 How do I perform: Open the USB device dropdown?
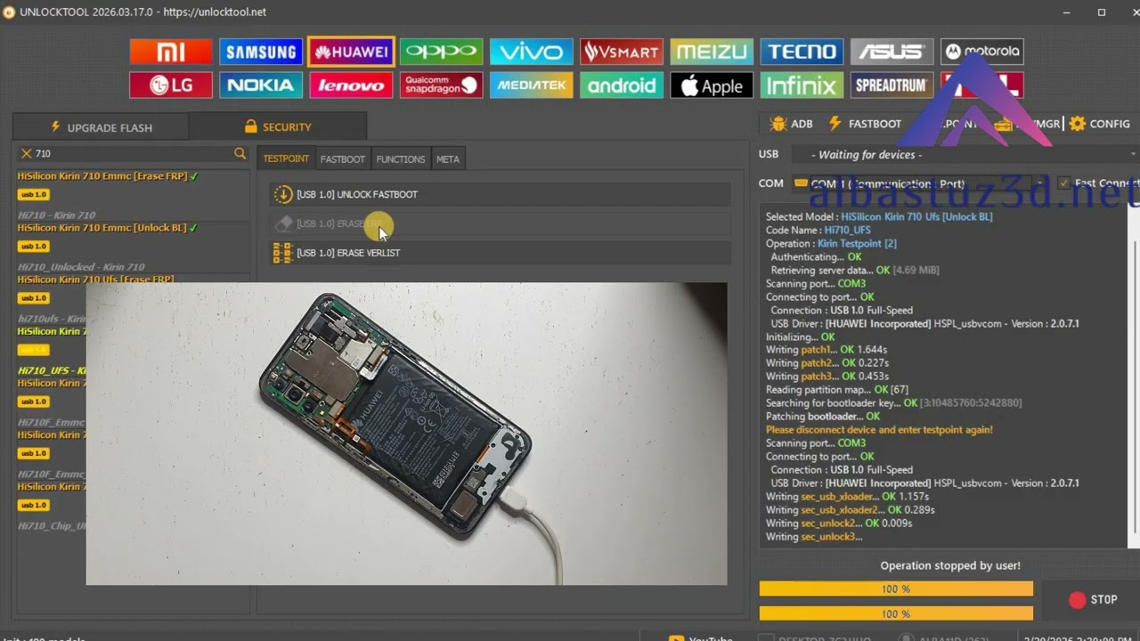point(964,154)
